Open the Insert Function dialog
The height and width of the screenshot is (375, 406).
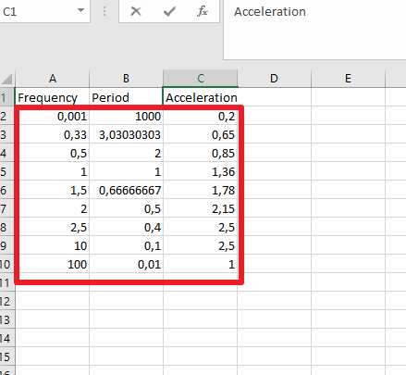tap(203, 12)
